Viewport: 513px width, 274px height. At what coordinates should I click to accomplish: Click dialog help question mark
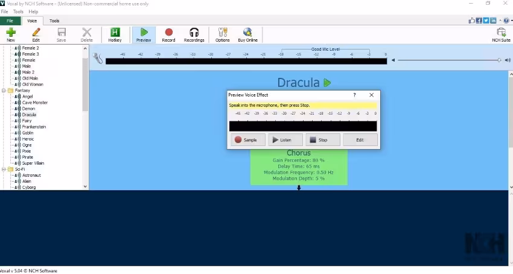pyautogui.click(x=354, y=95)
